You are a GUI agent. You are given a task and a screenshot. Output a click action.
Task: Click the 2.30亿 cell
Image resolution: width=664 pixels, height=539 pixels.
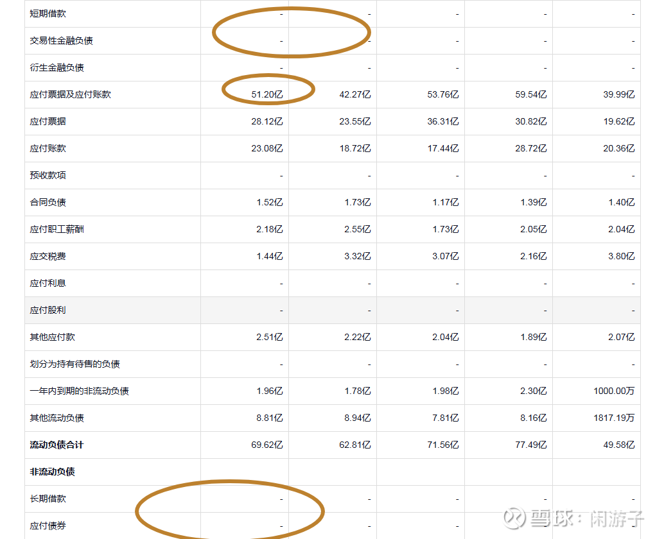[x=534, y=391]
